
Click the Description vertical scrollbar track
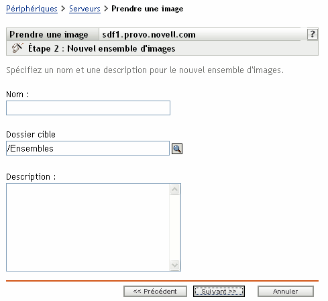[174, 227]
